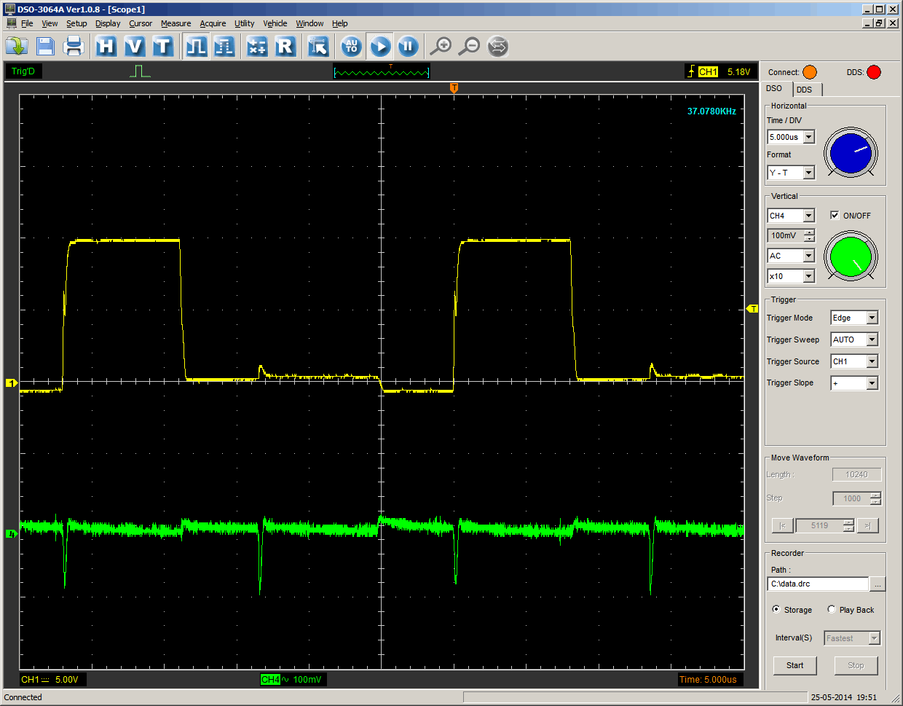
Task: Open the Measure menu
Action: [x=176, y=23]
